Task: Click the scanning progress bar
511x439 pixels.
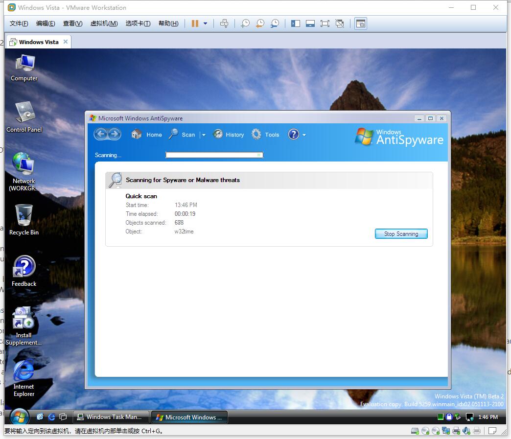Action: (214, 155)
